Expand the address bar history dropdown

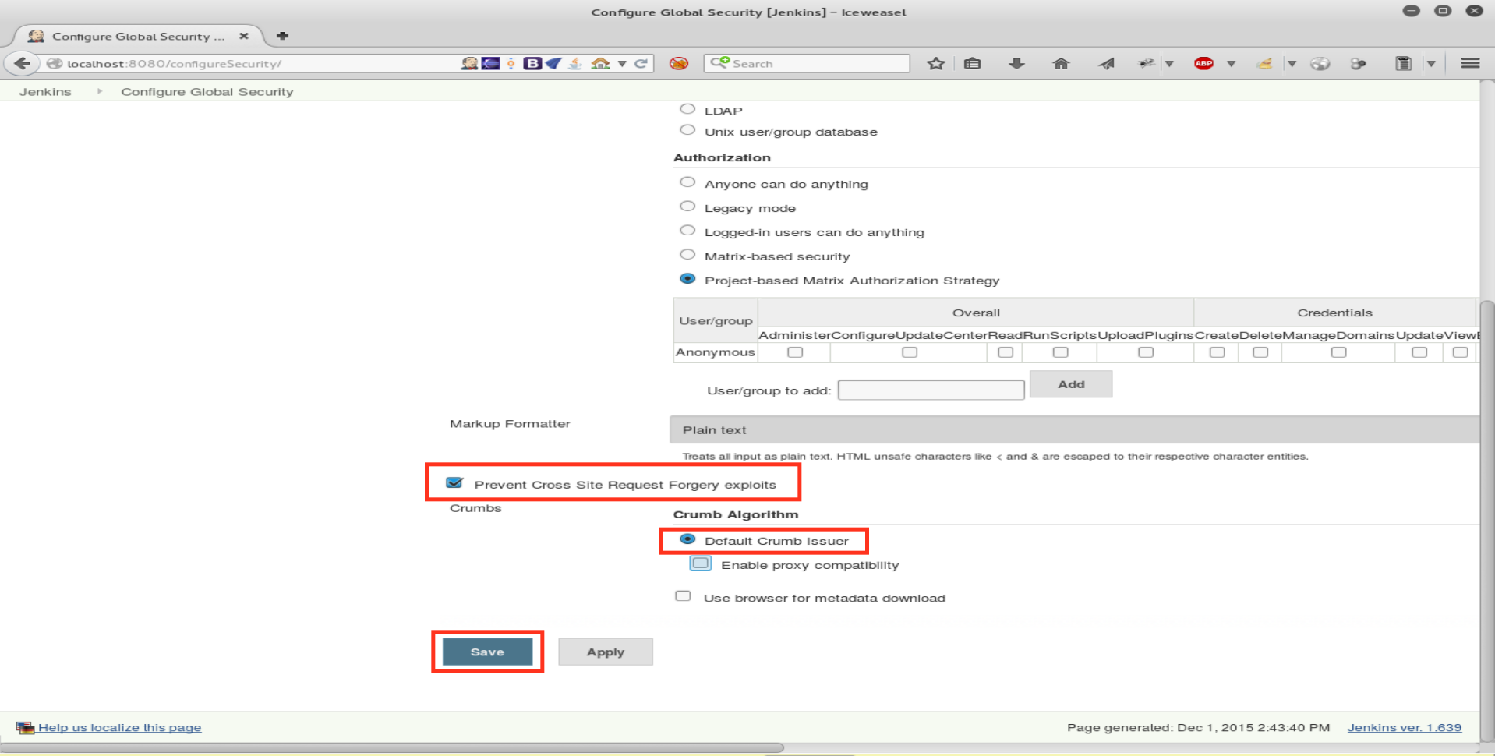tap(622, 64)
